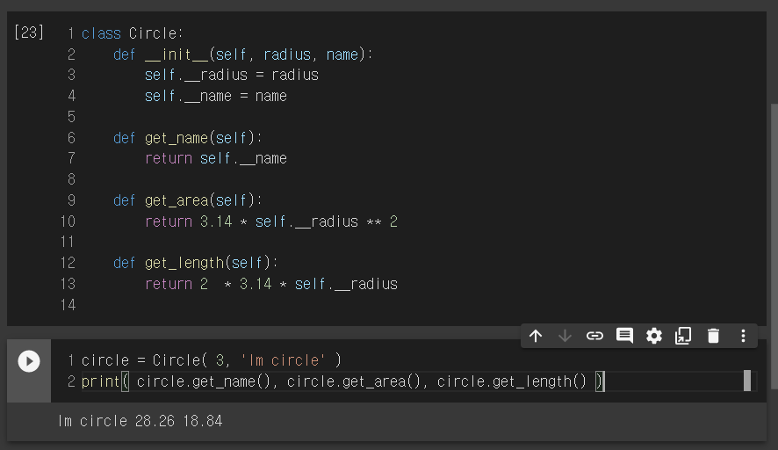778x450 pixels.
Task: Click 'self.__name = name' line
Action: point(215,96)
